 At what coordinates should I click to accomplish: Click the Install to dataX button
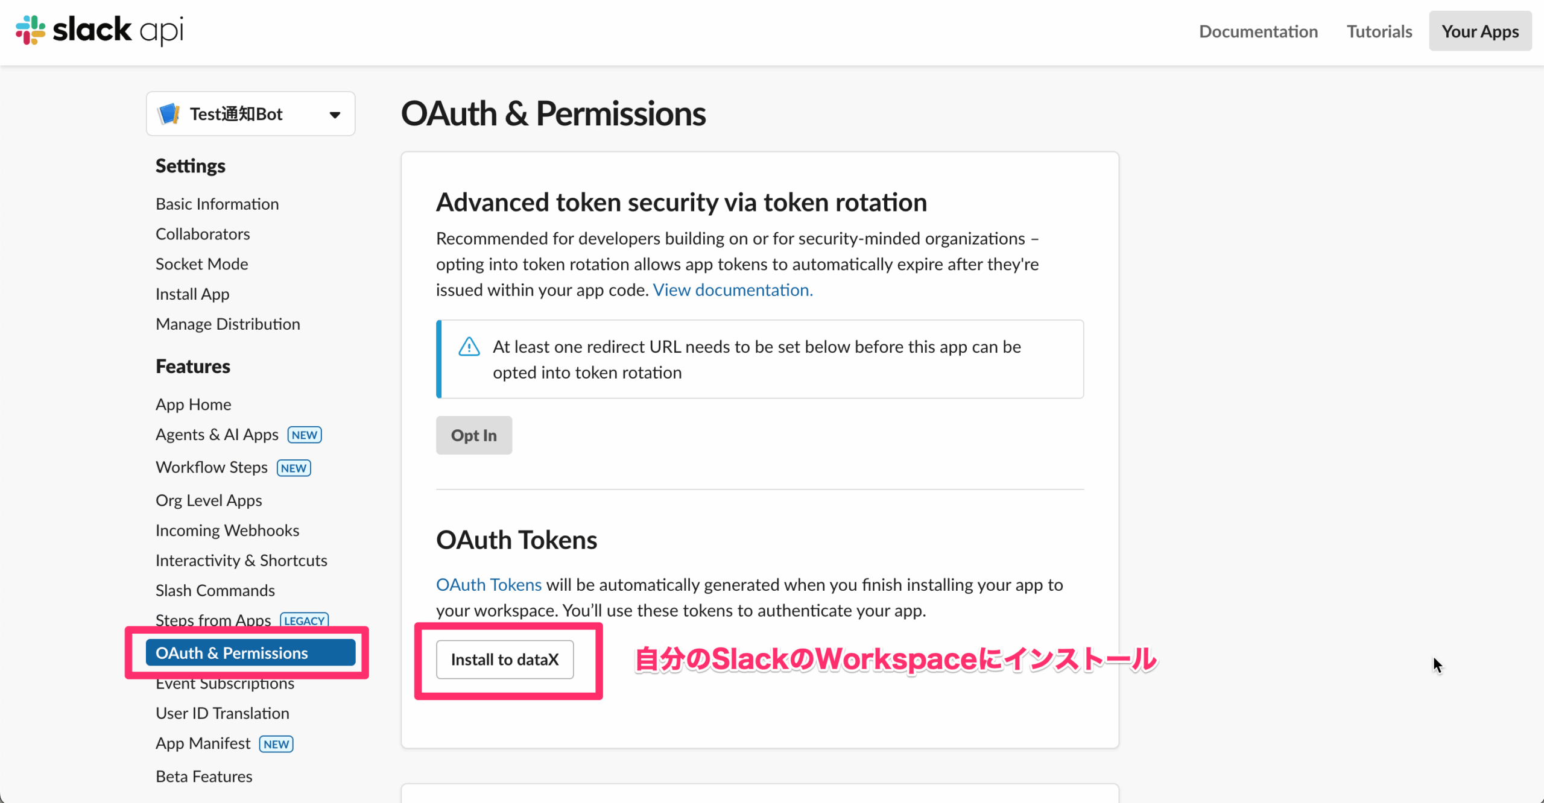pyautogui.click(x=505, y=660)
